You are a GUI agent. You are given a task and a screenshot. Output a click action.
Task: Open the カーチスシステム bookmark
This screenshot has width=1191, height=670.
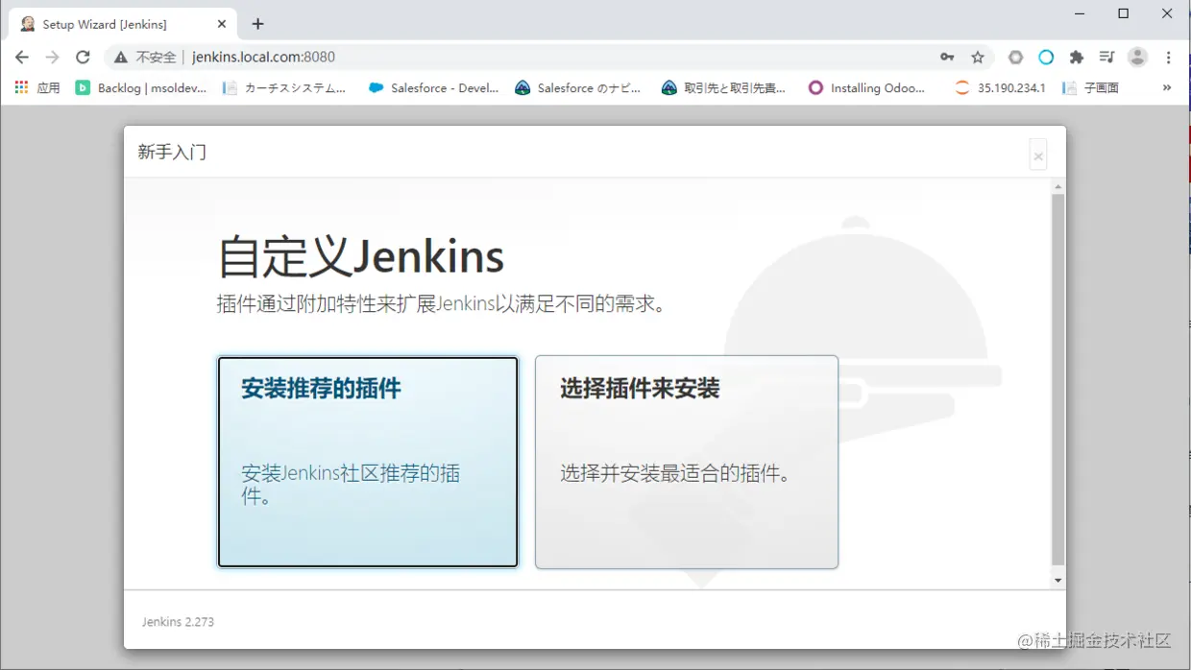click(x=283, y=87)
